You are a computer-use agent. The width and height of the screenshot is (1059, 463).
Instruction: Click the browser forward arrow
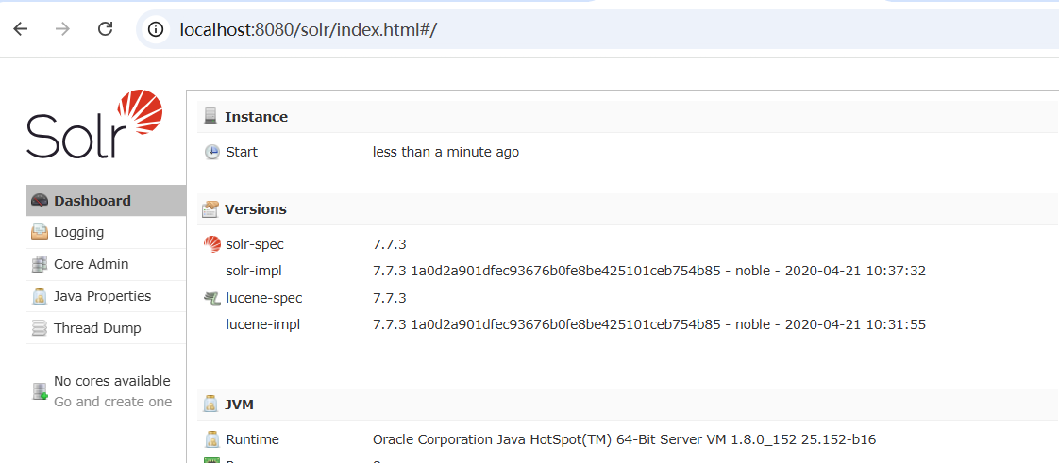[x=63, y=29]
